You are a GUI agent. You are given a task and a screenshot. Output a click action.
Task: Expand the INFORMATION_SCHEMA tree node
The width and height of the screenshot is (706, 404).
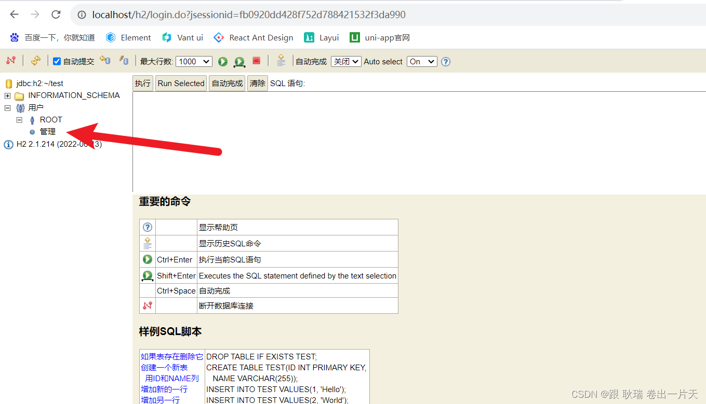click(x=7, y=95)
